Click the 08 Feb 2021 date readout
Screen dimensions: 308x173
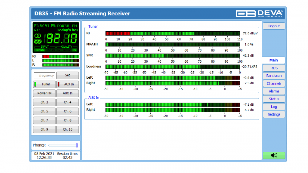[x=44, y=154]
